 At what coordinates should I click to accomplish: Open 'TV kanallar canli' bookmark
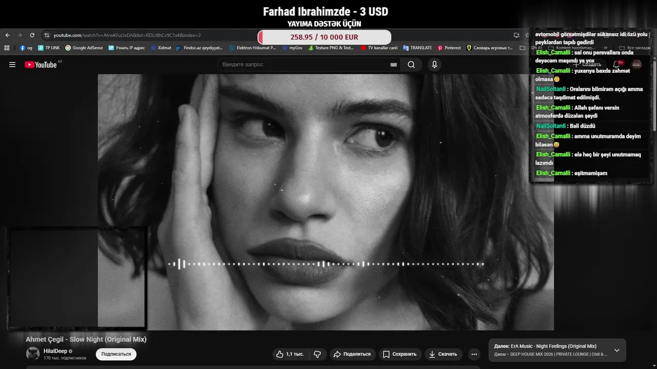point(379,48)
